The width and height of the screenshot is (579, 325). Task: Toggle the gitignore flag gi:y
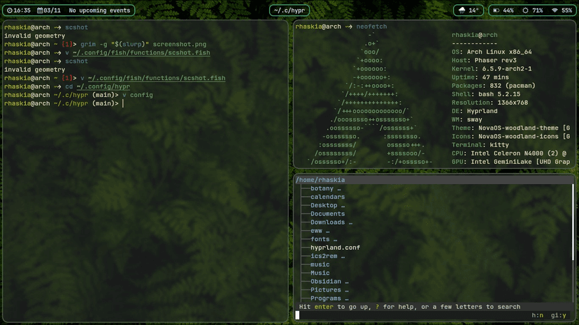coord(558,315)
